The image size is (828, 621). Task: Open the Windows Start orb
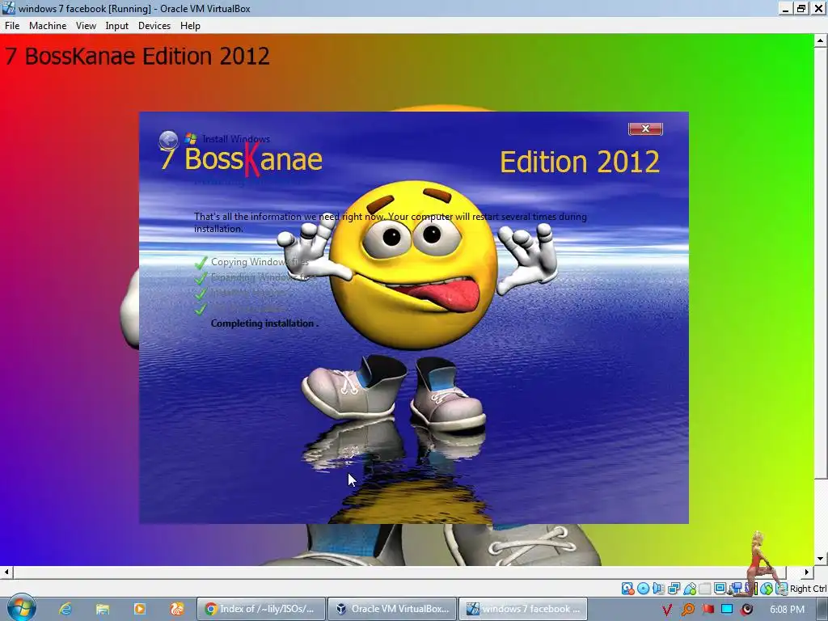coord(21,608)
